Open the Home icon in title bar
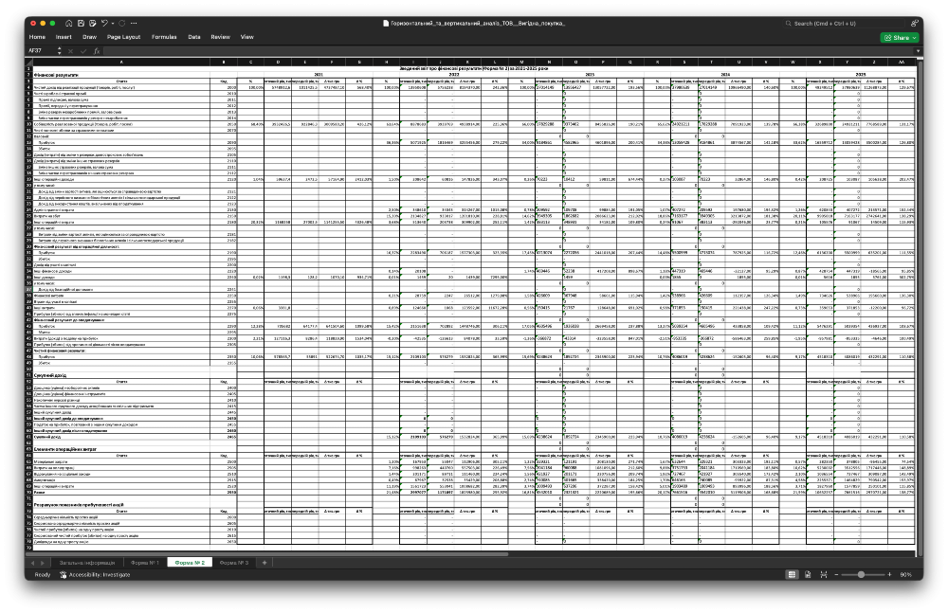 tap(69, 23)
